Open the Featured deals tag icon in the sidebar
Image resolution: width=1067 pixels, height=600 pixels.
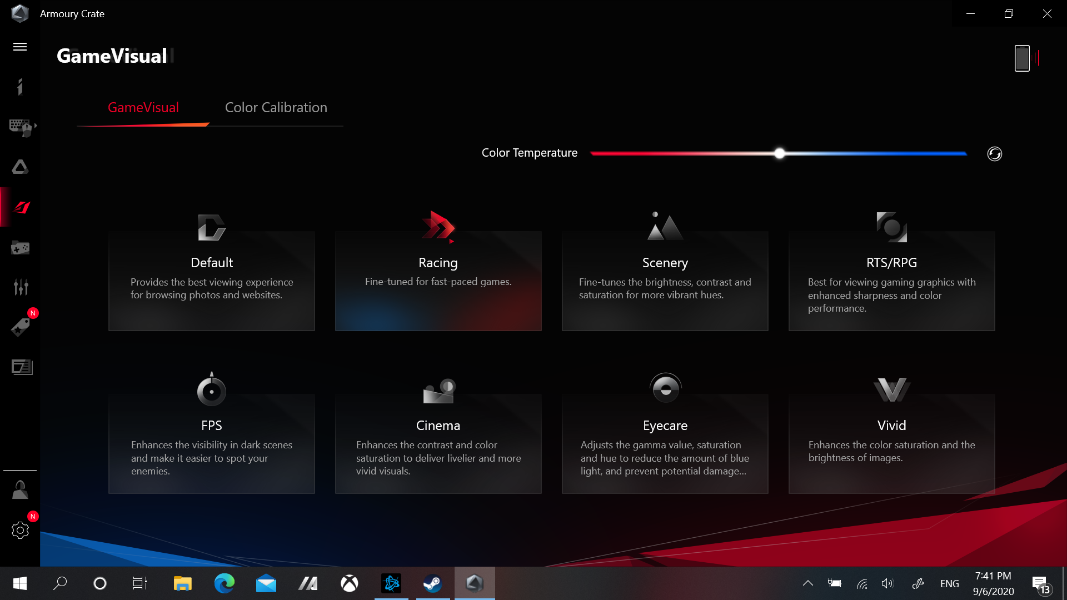pyautogui.click(x=21, y=327)
